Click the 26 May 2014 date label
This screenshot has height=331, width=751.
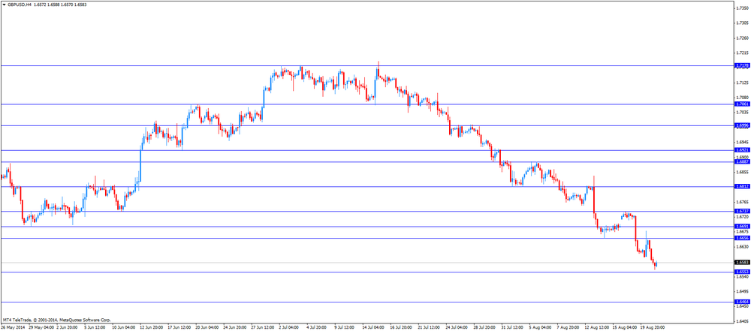[13, 328]
